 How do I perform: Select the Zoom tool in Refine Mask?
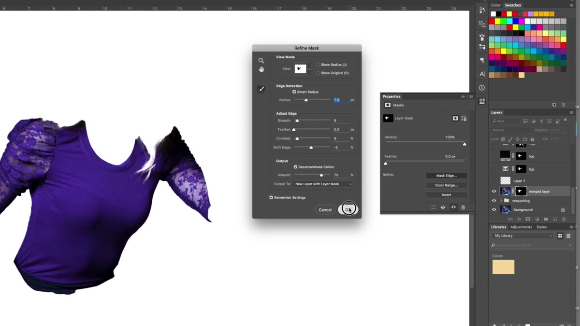click(x=261, y=61)
